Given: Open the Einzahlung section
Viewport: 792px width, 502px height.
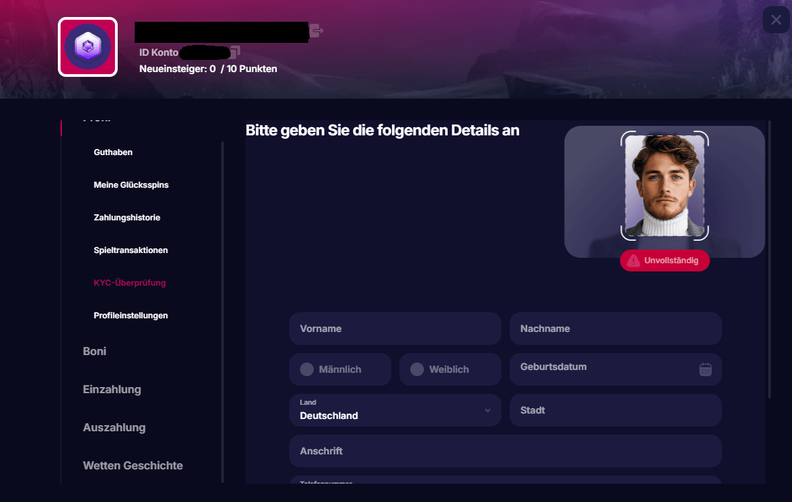Looking at the screenshot, I should [112, 389].
